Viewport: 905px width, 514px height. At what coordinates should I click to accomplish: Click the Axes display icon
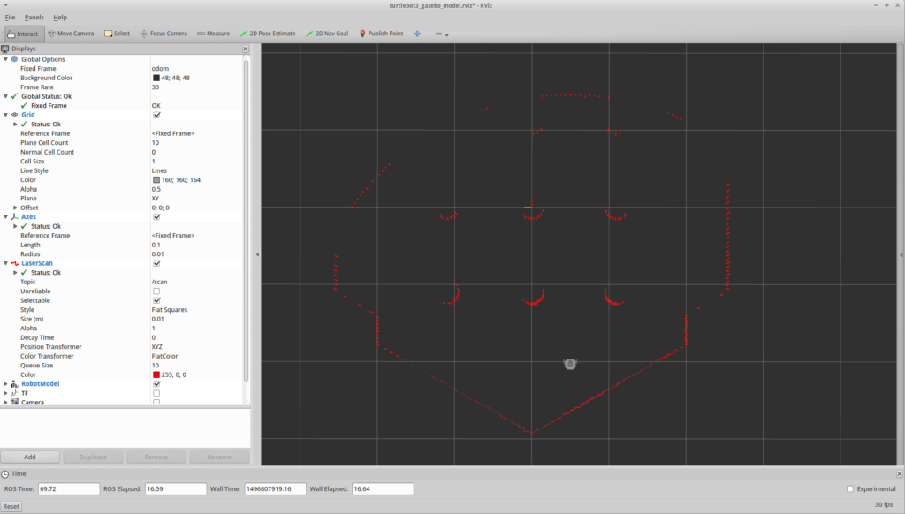14,217
